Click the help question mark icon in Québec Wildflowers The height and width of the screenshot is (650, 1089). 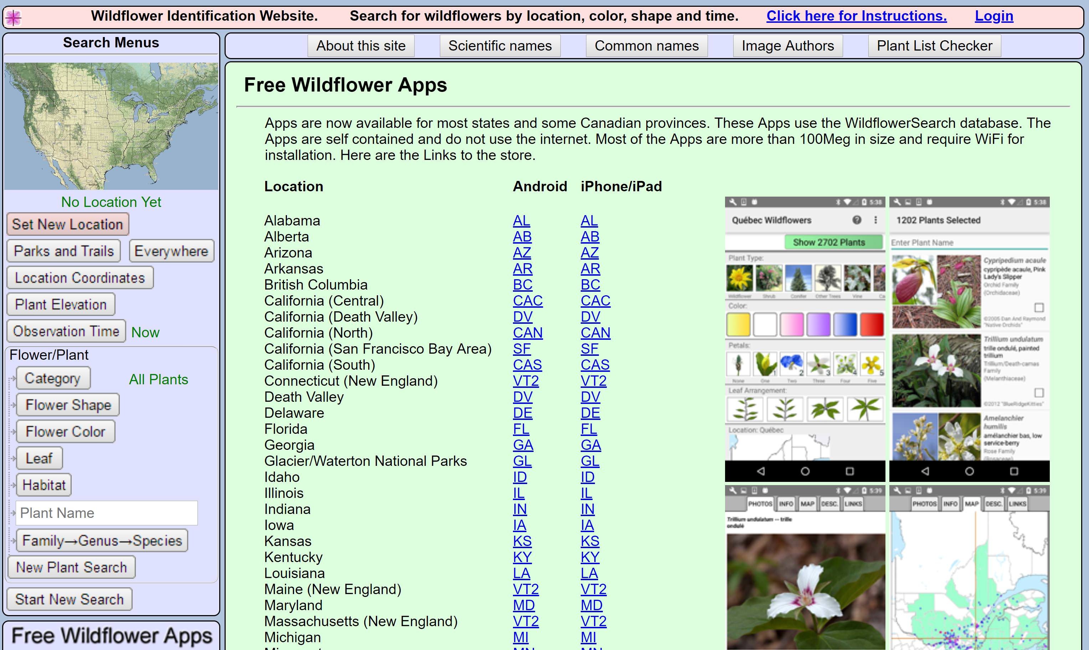point(857,220)
